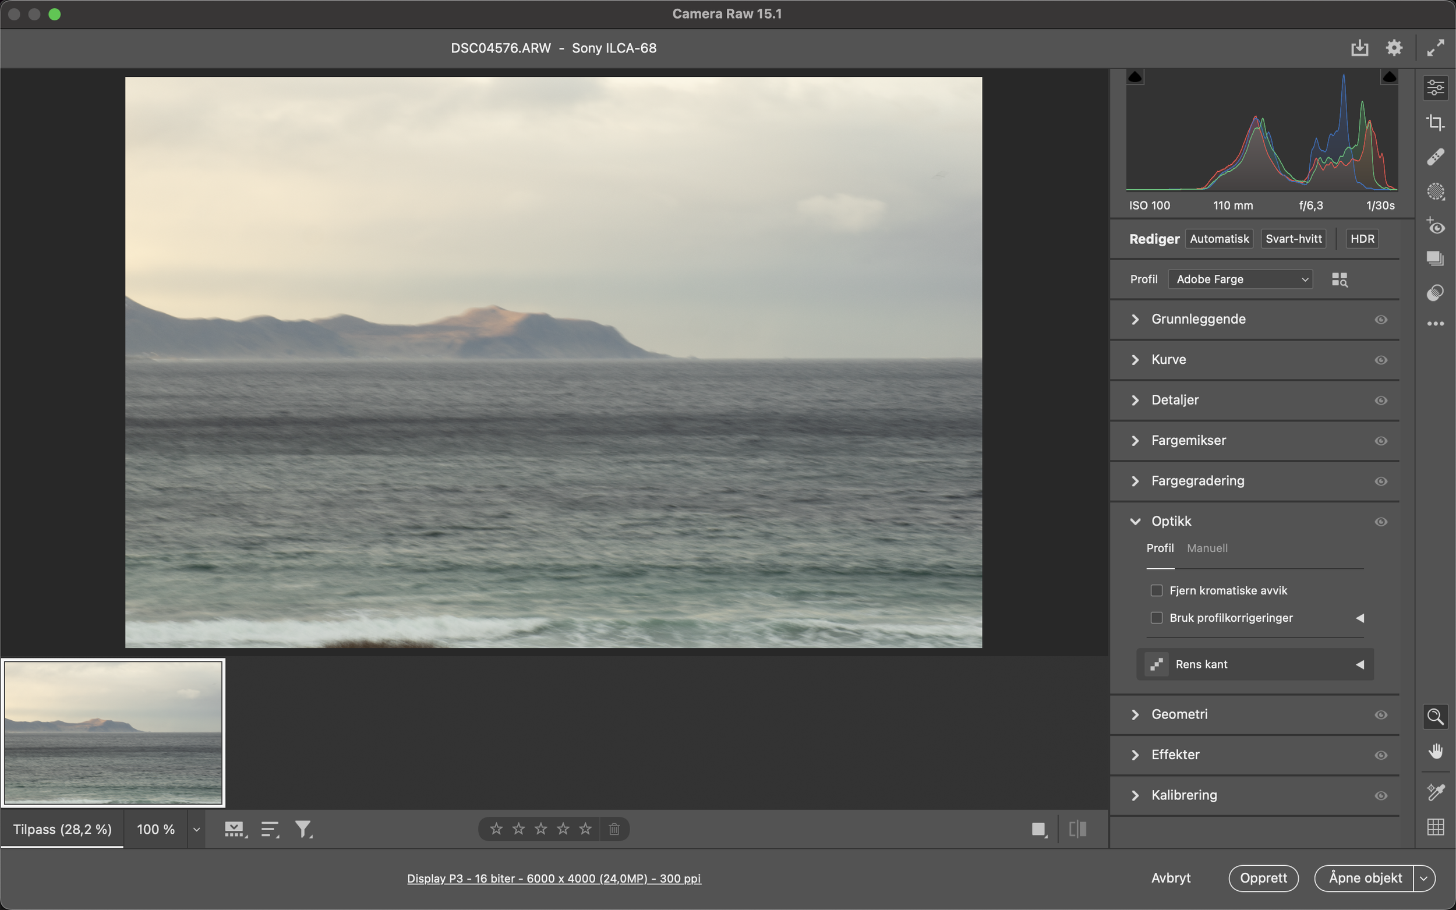Screen dimensions: 1456x910
Task: Expand Rens kant disclosure triangle
Action: [x=1360, y=664]
